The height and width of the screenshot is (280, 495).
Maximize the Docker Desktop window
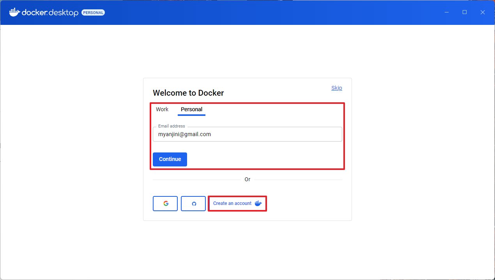click(465, 12)
